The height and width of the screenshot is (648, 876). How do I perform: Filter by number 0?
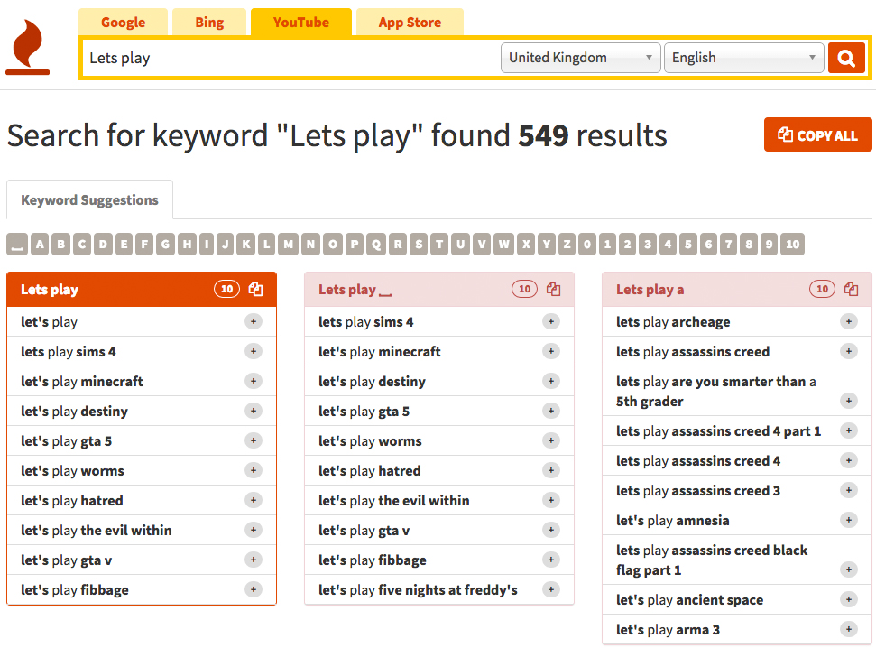point(587,245)
